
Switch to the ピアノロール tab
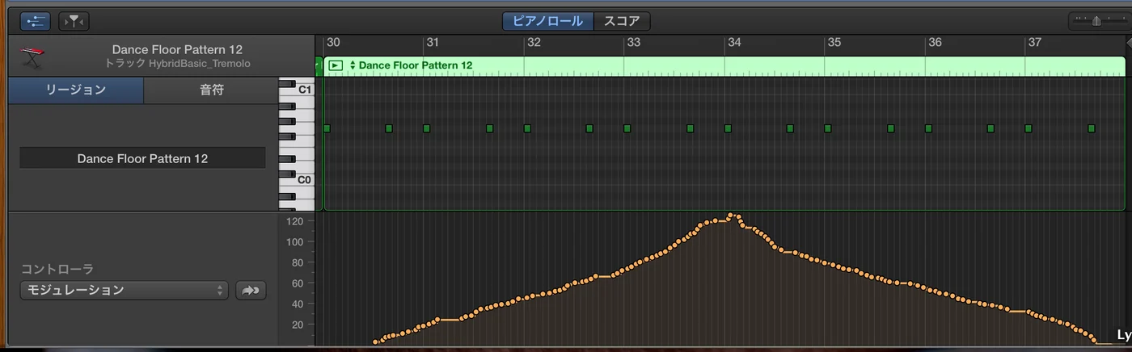pyautogui.click(x=548, y=21)
